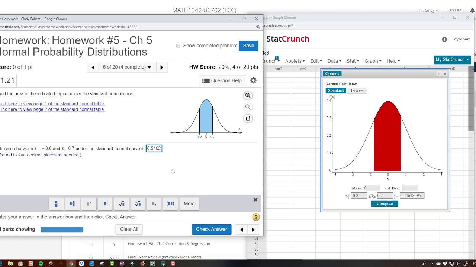Insert absolute value template in palette

click(x=105, y=204)
